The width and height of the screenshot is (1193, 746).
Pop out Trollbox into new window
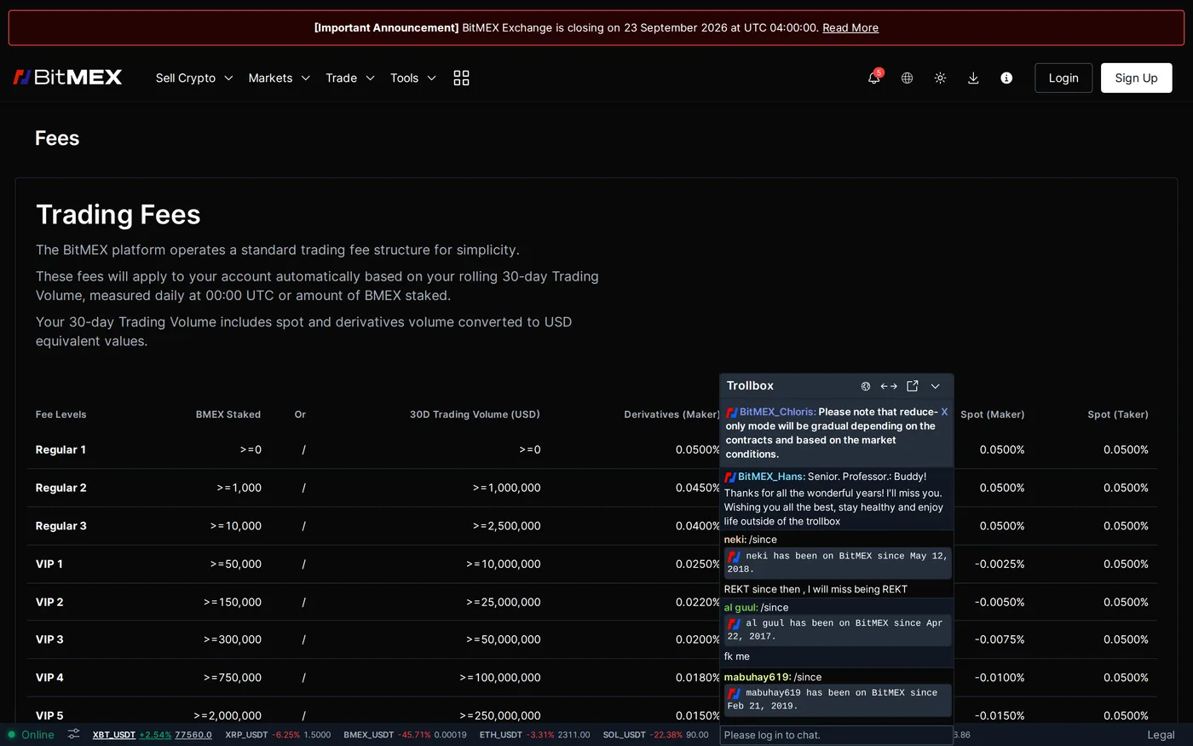[913, 386]
